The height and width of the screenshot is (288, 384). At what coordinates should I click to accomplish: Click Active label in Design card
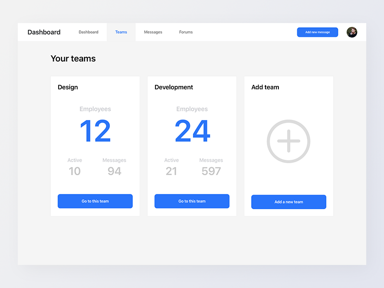[x=75, y=160]
